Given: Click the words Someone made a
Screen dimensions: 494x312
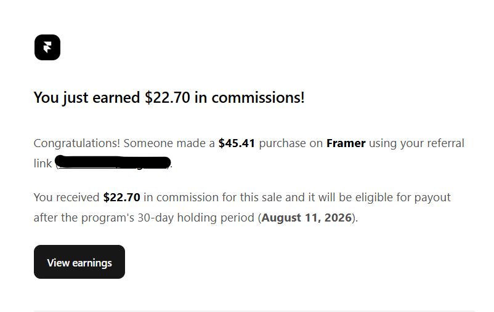Looking at the screenshot, I should [169, 143].
